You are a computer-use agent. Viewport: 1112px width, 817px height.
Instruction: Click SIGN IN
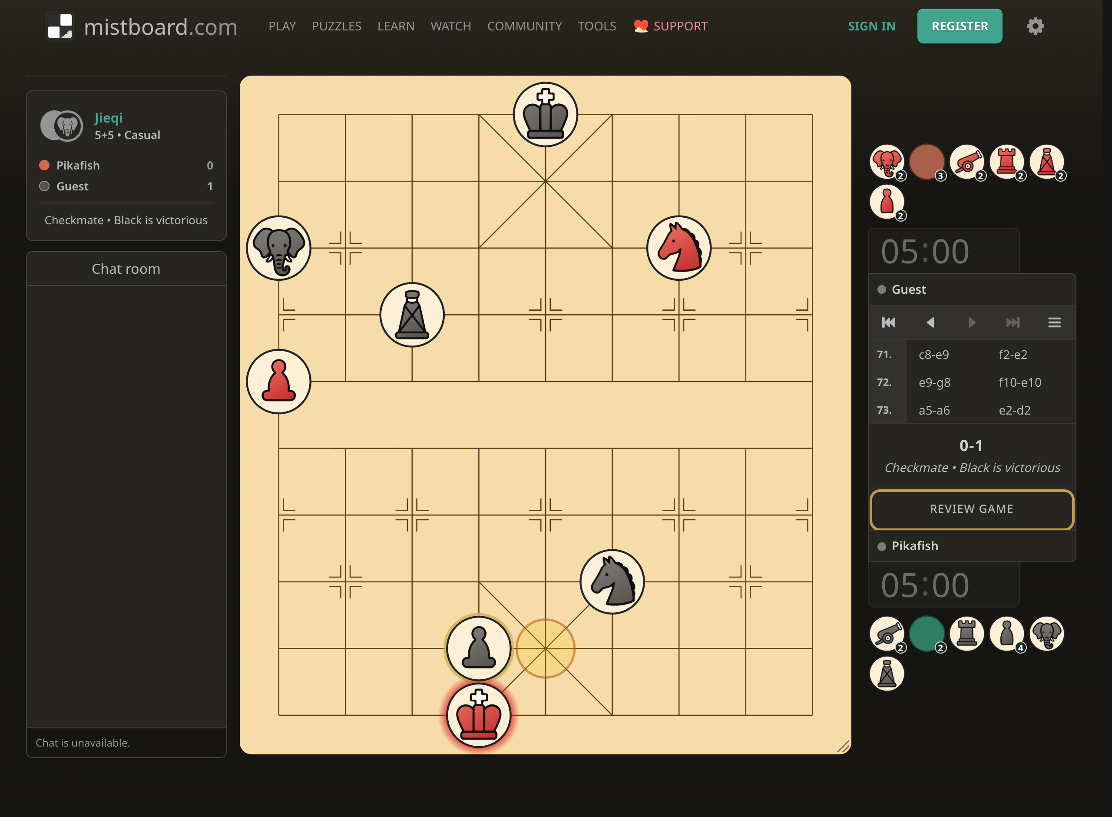click(x=871, y=26)
